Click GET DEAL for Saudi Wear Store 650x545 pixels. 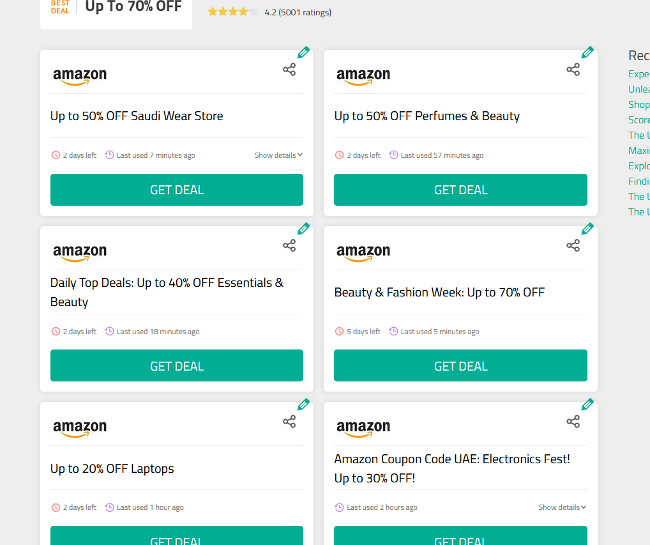[177, 190]
